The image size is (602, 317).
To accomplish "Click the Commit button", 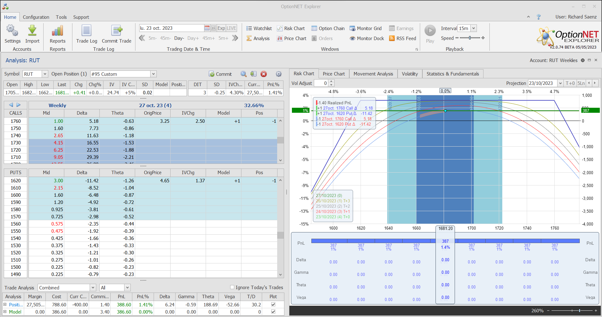I will click(220, 74).
